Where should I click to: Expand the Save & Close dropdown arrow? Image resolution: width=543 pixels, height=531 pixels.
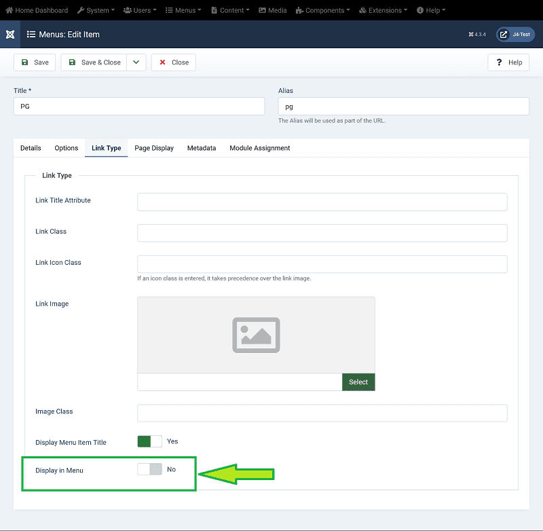click(x=136, y=62)
